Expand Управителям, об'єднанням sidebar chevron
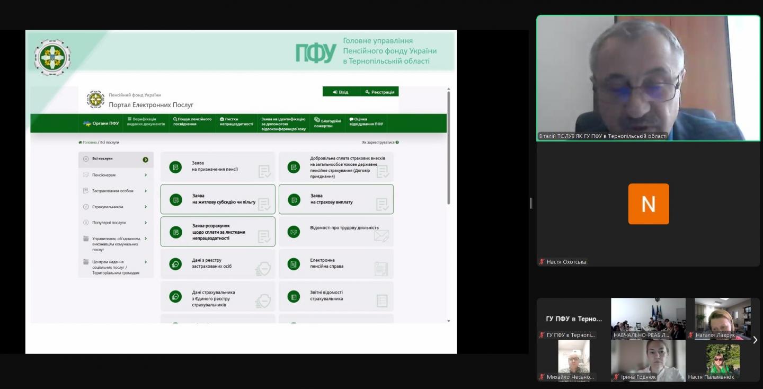This screenshot has height=389, width=763. pos(146,238)
